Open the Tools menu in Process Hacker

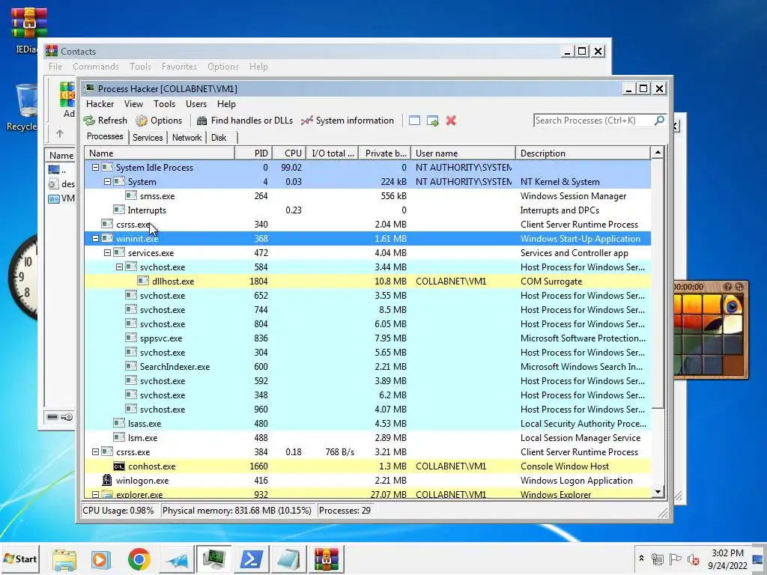coord(164,103)
